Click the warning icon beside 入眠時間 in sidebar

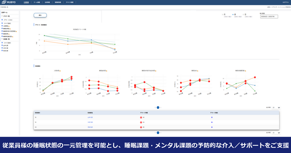pyautogui.click(x=9, y=26)
